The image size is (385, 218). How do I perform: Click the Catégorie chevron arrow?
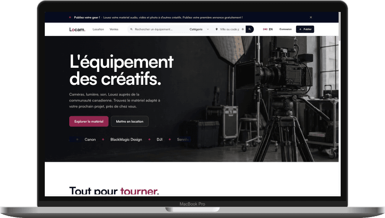pyautogui.click(x=208, y=29)
